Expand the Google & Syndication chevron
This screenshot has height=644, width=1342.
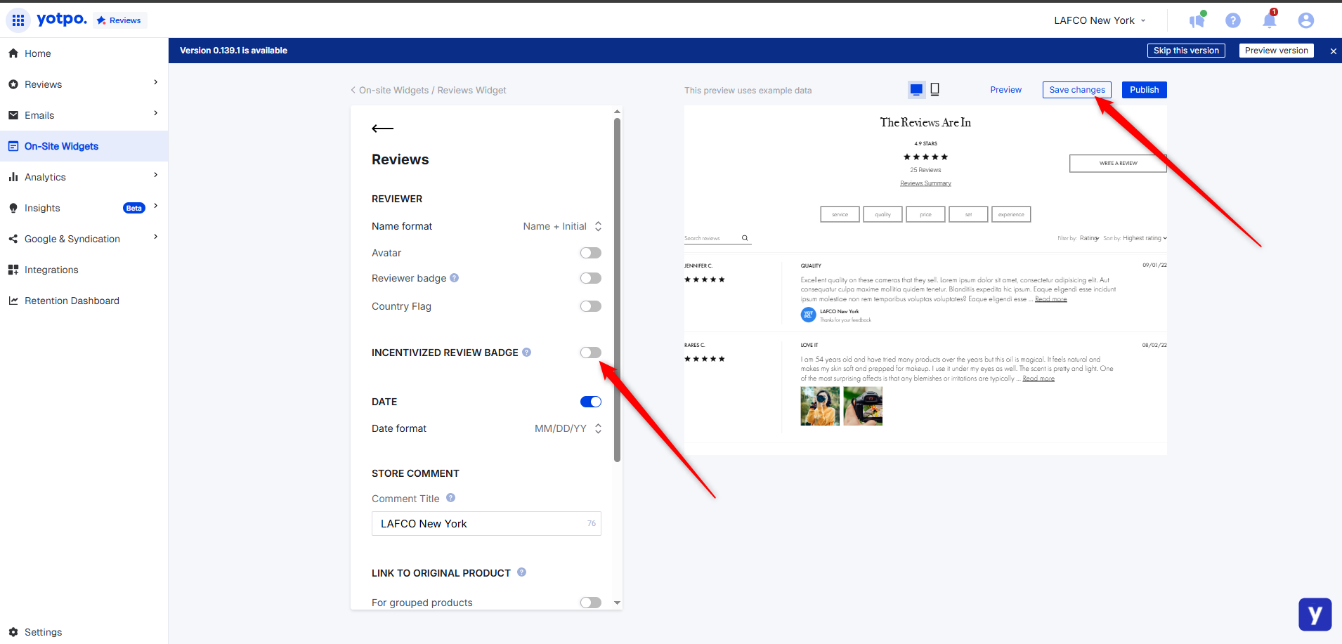point(155,237)
